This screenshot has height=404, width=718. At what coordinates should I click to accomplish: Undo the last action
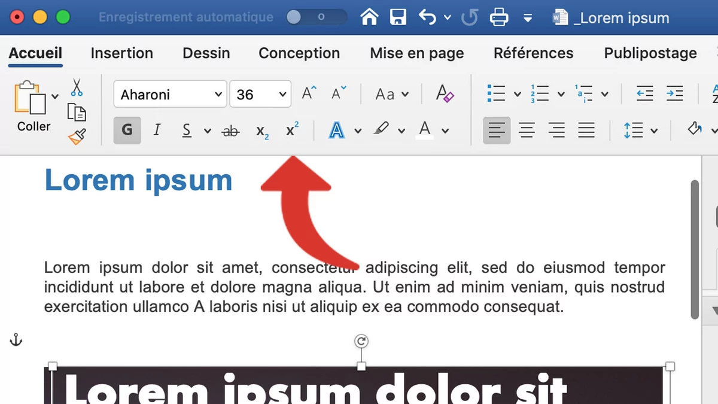(x=428, y=17)
